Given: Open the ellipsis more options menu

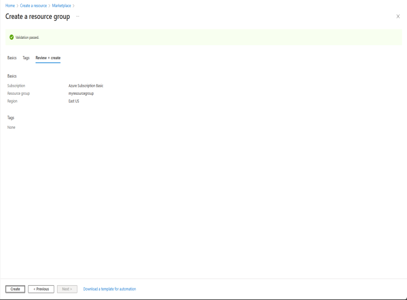Looking at the screenshot, I should [x=78, y=17].
